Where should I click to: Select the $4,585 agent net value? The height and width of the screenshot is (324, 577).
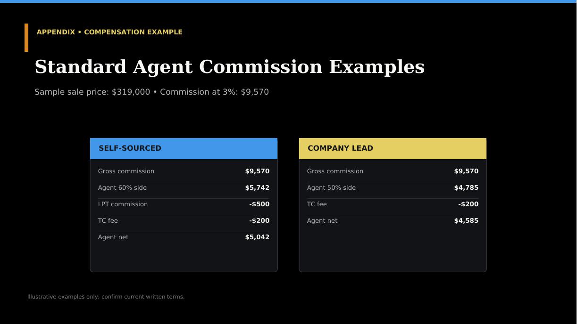tap(466, 221)
